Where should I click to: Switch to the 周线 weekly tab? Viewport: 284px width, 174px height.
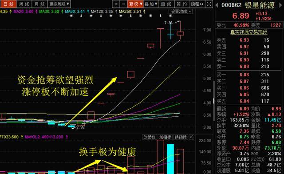click(24, 4)
